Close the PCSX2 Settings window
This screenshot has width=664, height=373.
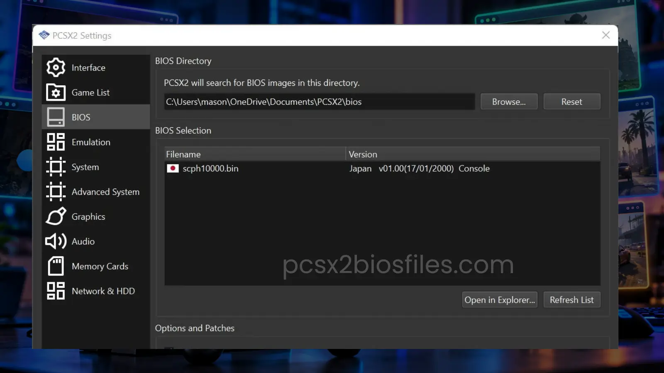606,35
